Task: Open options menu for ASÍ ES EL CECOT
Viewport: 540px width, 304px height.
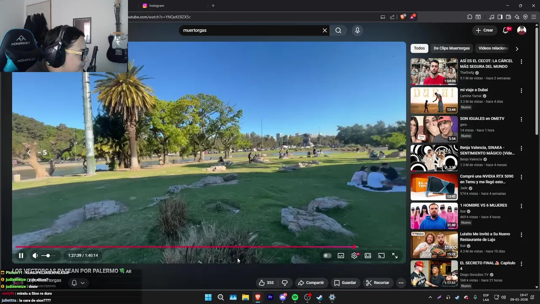Action: tap(521, 62)
